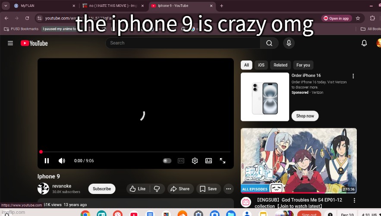Viewport: 381px width, 216px height.
Task: Open the Dec 10 calendar date
Action: tap(347, 214)
